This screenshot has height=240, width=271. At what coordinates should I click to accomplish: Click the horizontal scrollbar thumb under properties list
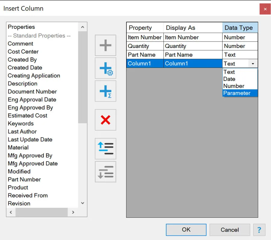pyautogui.click(x=42, y=212)
